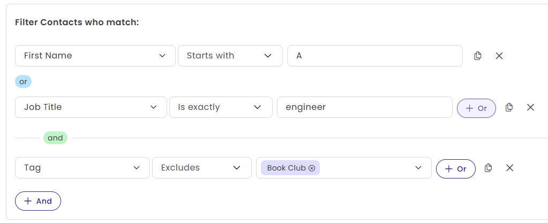Open the Job Title field dropdown
This screenshot has height=223, width=548.
tap(91, 107)
